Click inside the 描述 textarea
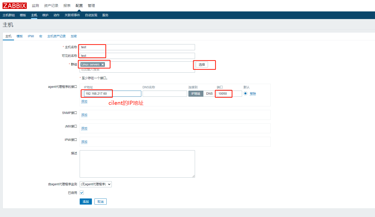The height and width of the screenshot is (217, 375). pos(137,164)
